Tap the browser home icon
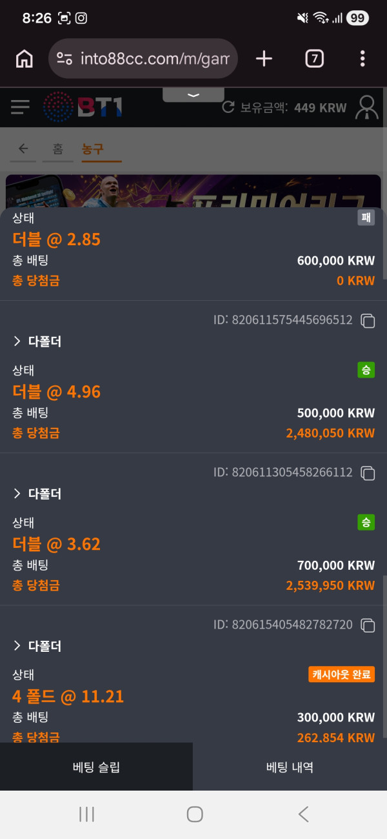The width and height of the screenshot is (387, 839). 24,59
